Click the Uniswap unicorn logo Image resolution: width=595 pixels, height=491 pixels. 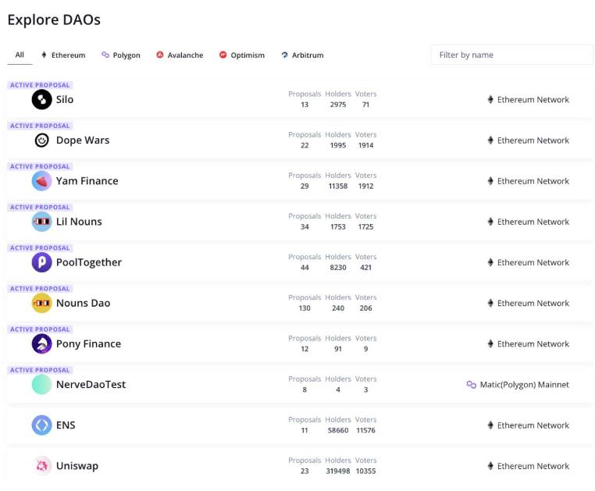pyautogui.click(x=41, y=466)
